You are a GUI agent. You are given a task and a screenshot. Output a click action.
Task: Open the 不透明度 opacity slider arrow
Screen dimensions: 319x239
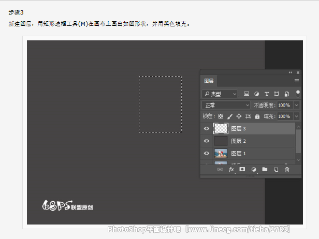296,105
